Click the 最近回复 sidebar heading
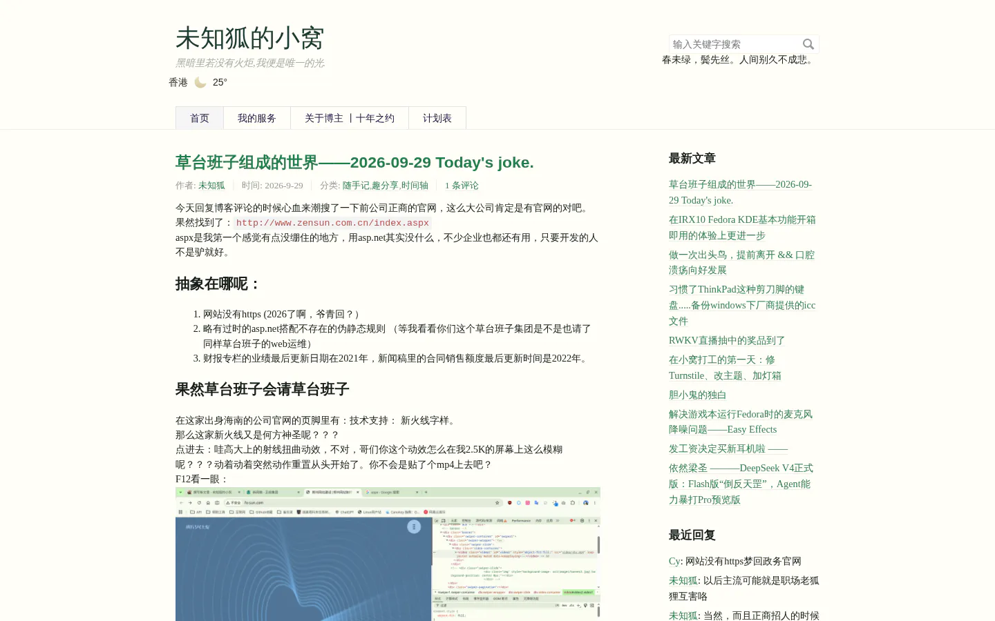This screenshot has width=995, height=621. pyautogui.click(x=692, y=535)
